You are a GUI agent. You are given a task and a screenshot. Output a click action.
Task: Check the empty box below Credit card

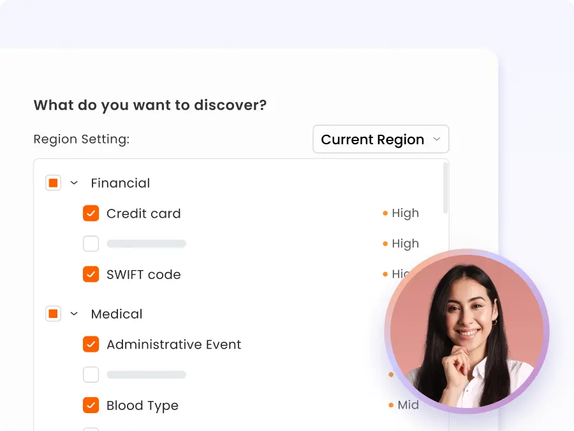pyautogui.click(x=91, y=244)
